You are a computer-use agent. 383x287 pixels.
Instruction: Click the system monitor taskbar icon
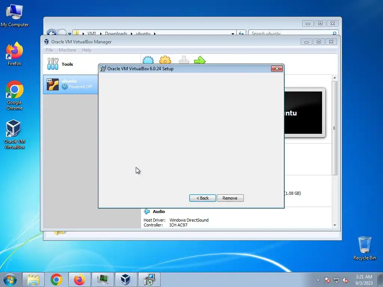coord(103,280)
